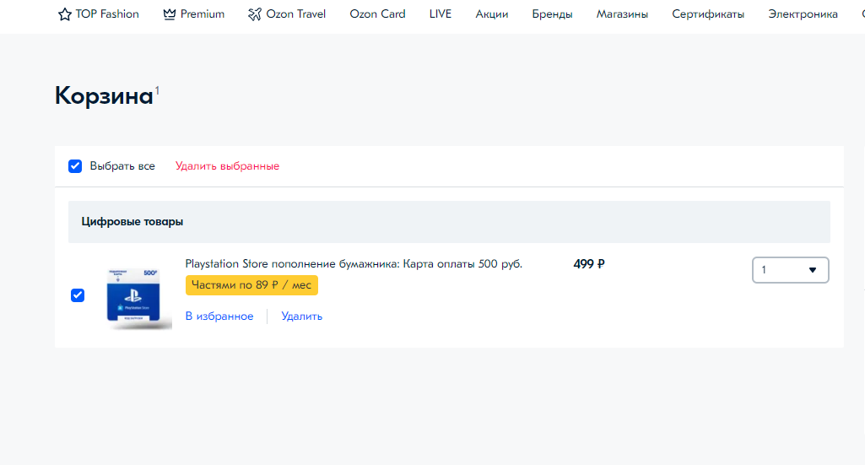865x465 pixels.
Task: Click the star icon beside TOP Fashion
Action: 64,14
